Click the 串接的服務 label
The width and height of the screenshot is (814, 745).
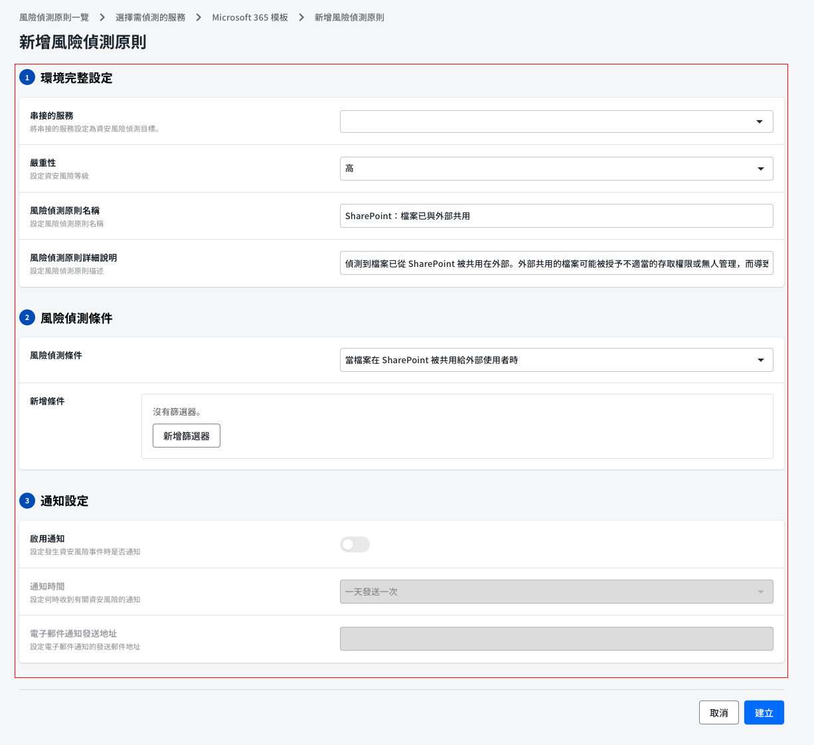pyautogui.click(x=52, y=116)
